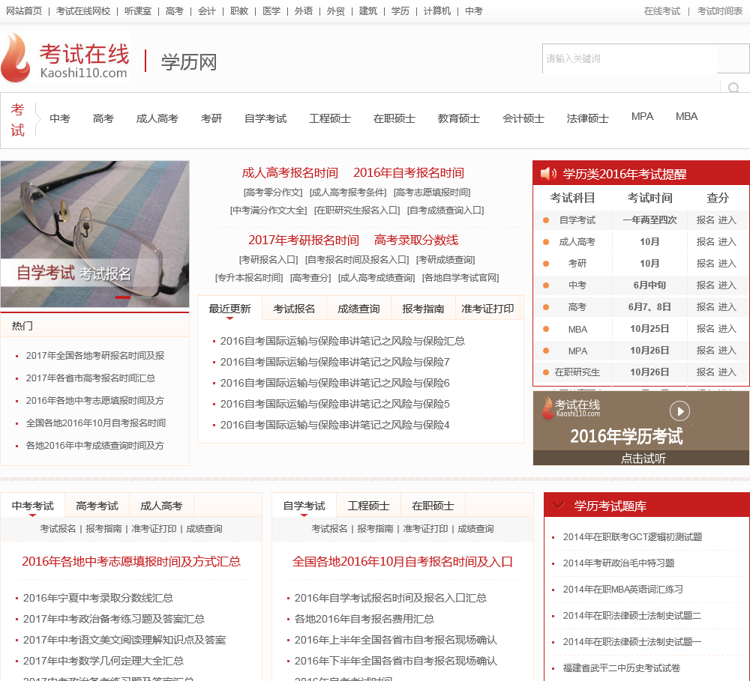This screenshot has height=681, width=750.
Task: Switch to the 高考考试 section tab
Action: pyautogui.click(x=97, y=506)
